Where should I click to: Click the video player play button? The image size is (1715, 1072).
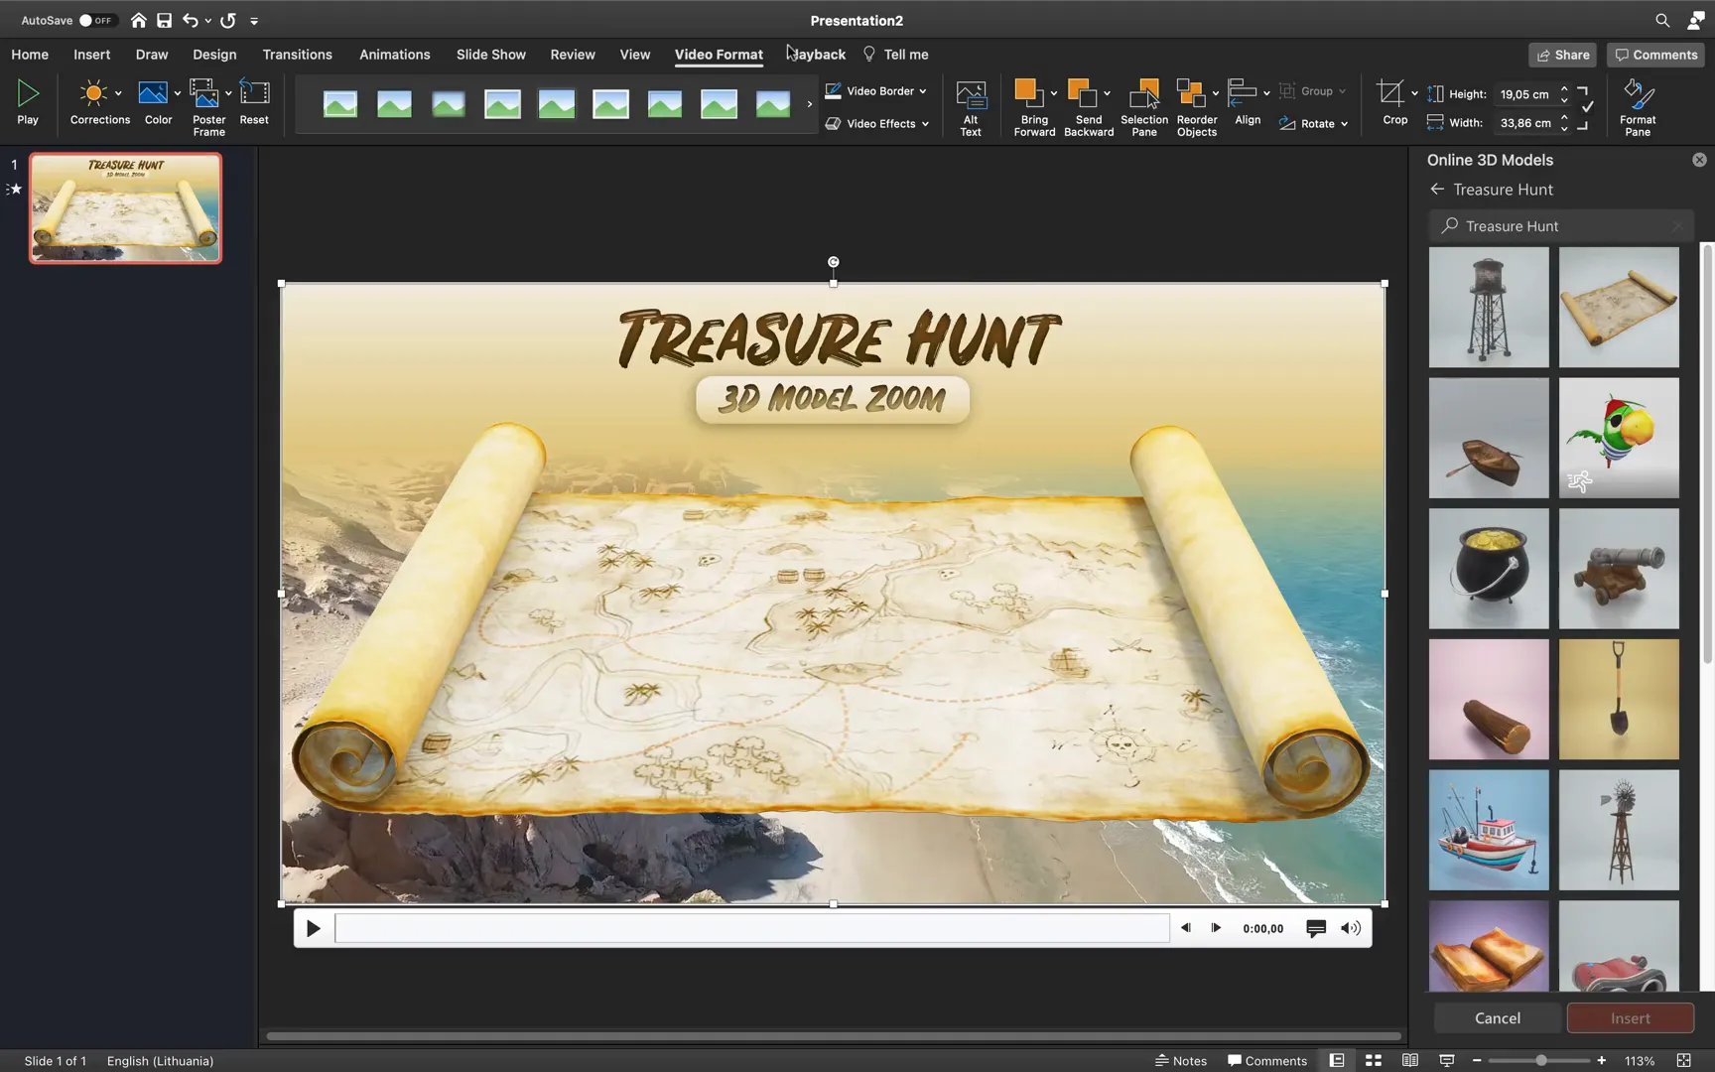coord(313,928)
